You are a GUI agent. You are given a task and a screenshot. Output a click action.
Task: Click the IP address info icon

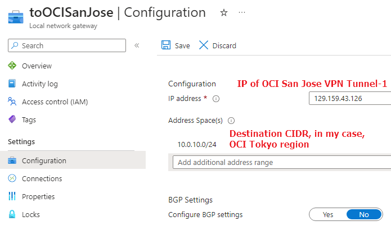pyautogui.click(x=216, y=99)
